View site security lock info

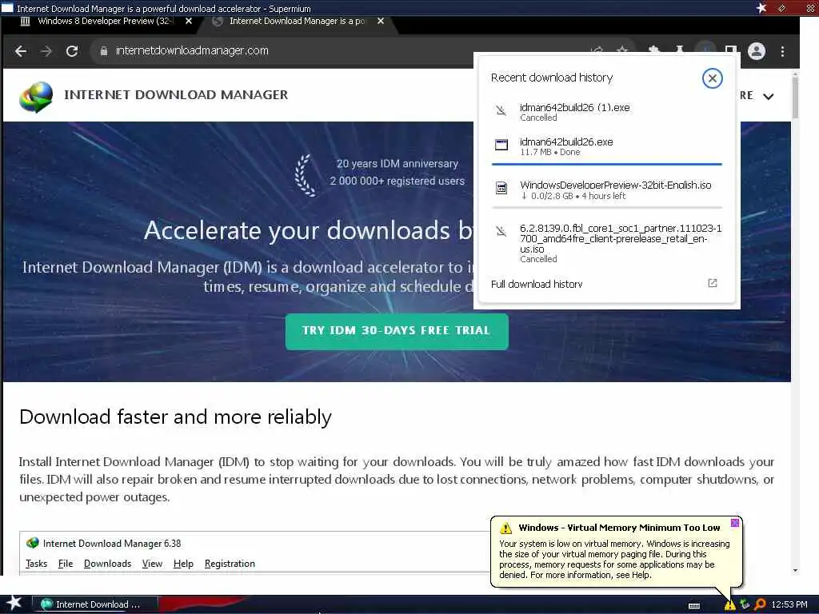[x=103, y=50]
